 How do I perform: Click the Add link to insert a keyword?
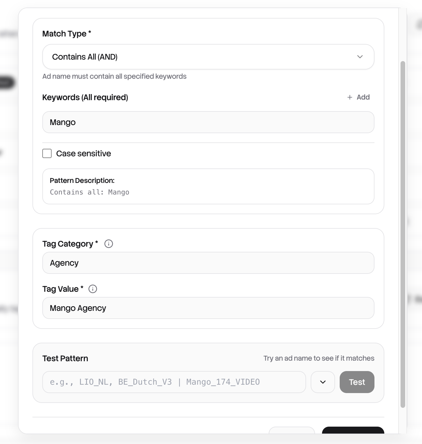[363, 97]
